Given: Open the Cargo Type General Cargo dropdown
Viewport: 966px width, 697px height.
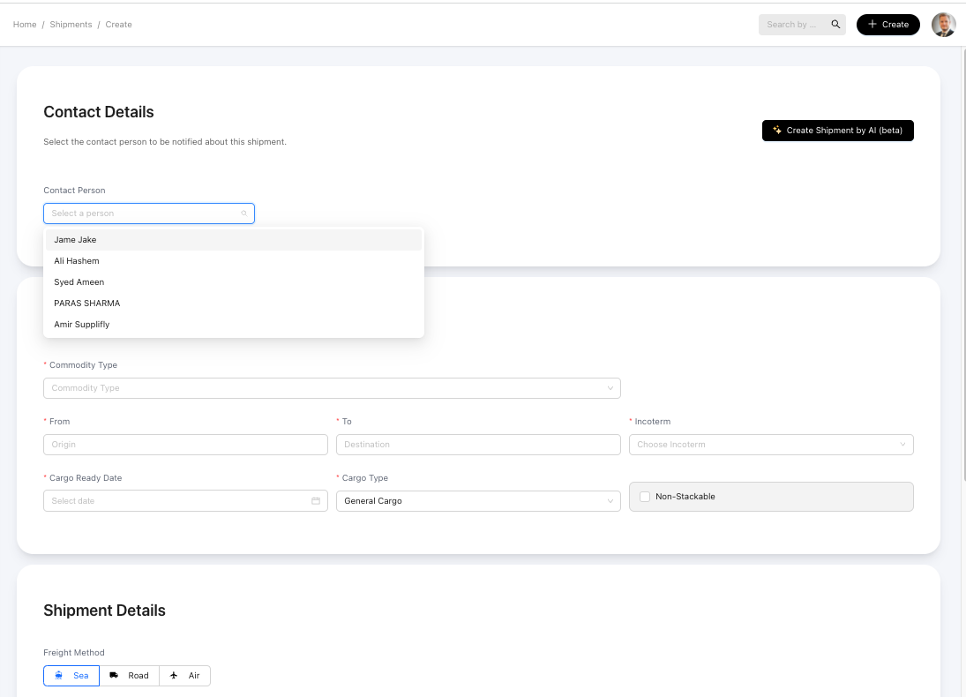Looking at the screenshot, I should [x=477, y=501].
